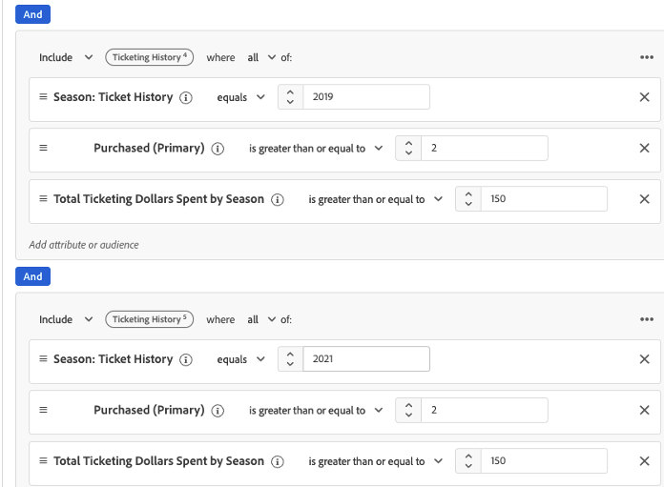
Task: Click Add attribute or audience
Action: (84, 245)
